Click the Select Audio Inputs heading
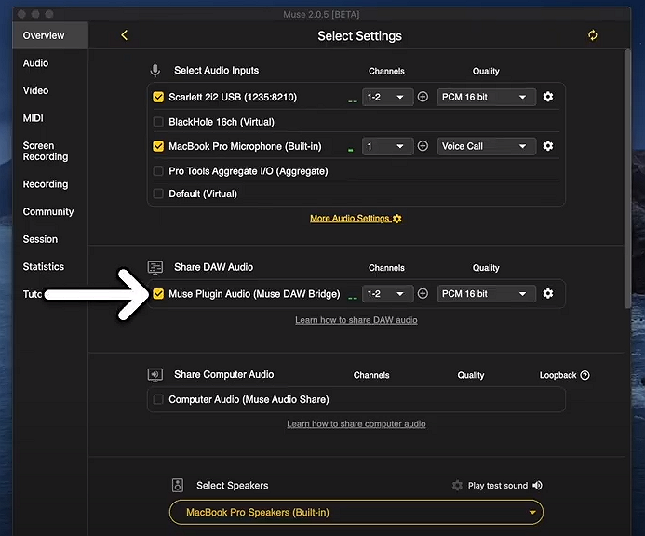 pyautogui.click(x=216, y=71)
